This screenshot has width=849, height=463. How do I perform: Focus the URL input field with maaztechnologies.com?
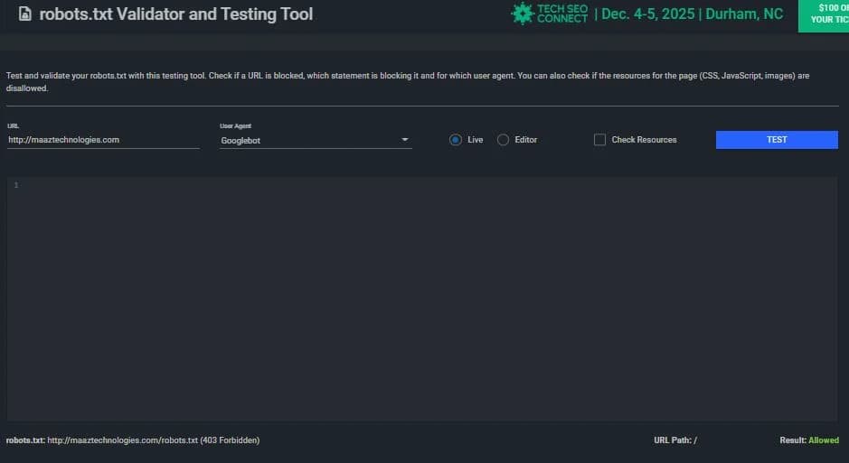click(x=103, y=140)
